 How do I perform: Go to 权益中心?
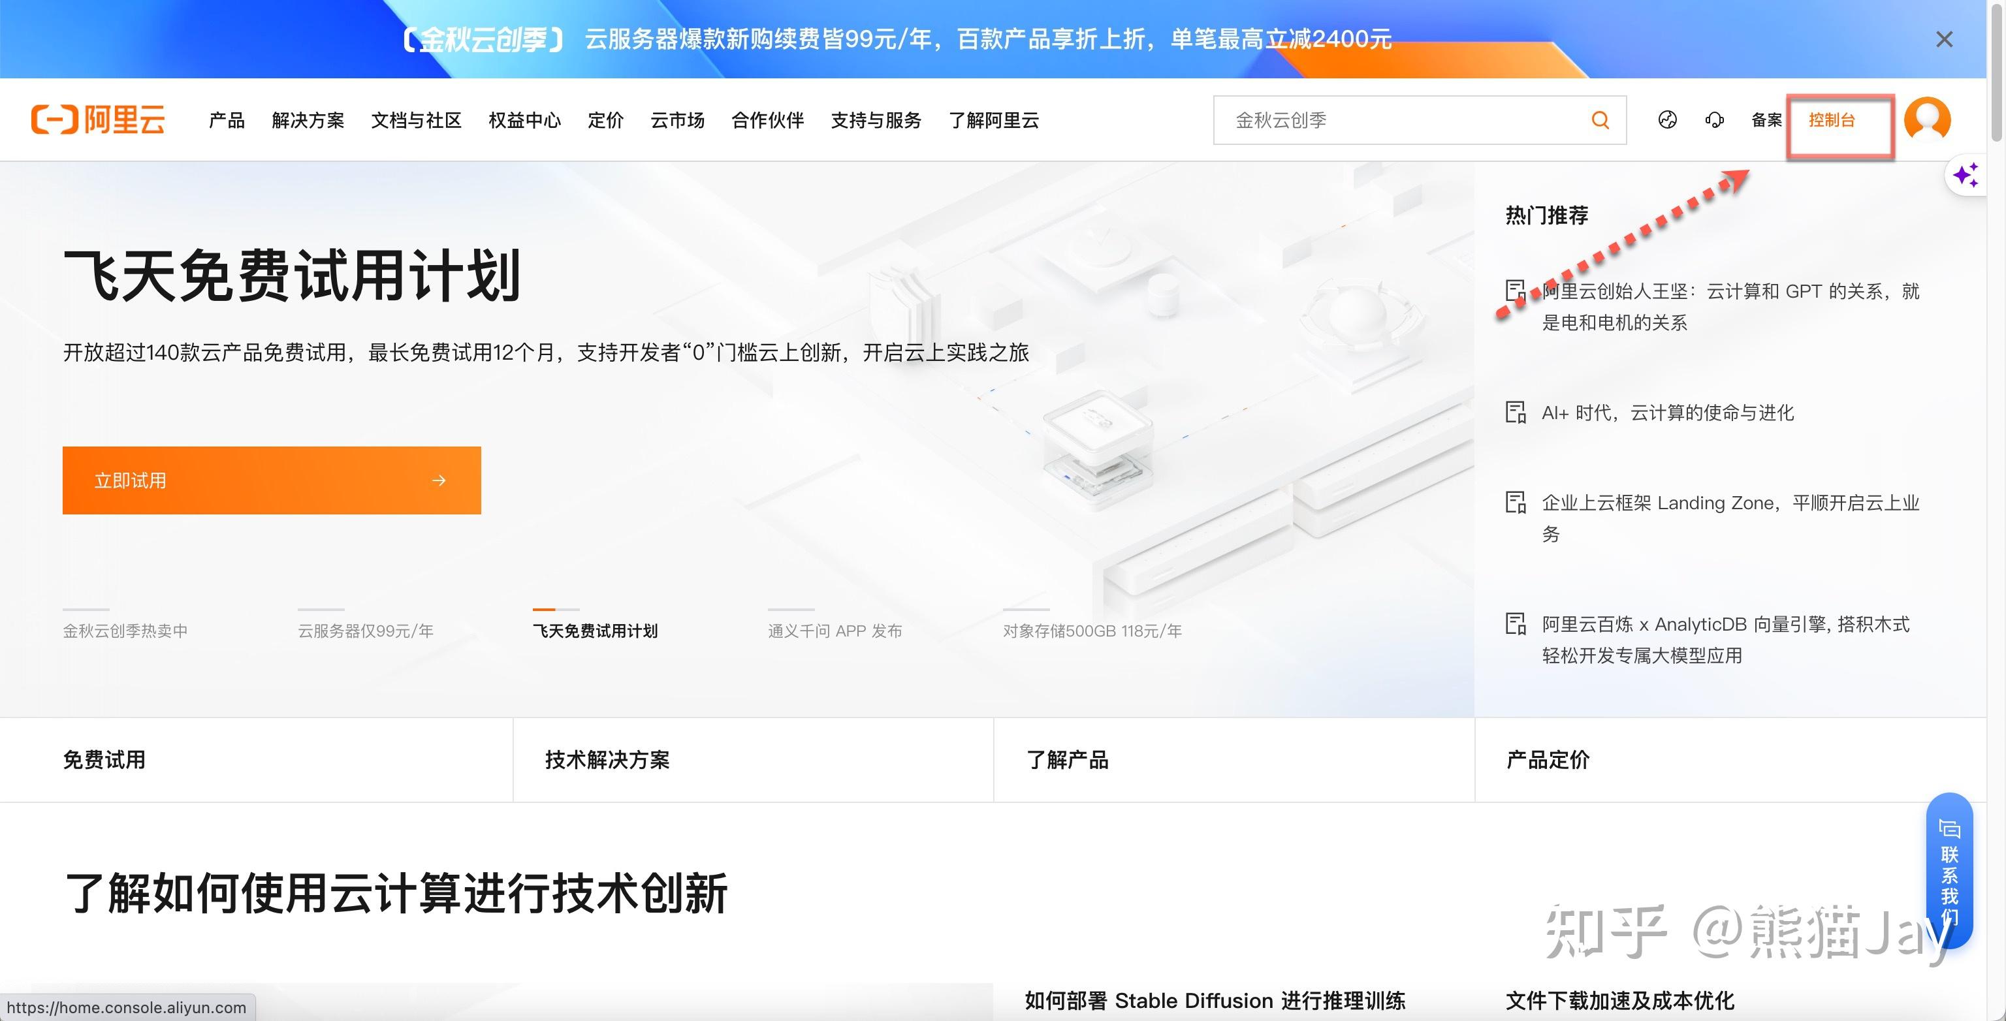click(x=525, y=120)
